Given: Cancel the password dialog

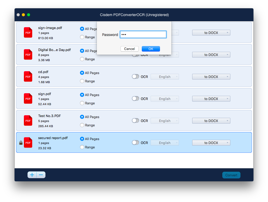Looking at the screenshot, I should (129, 49).
